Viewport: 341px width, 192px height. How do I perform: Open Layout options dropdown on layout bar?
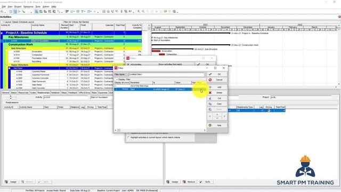[x=4, y=22]
